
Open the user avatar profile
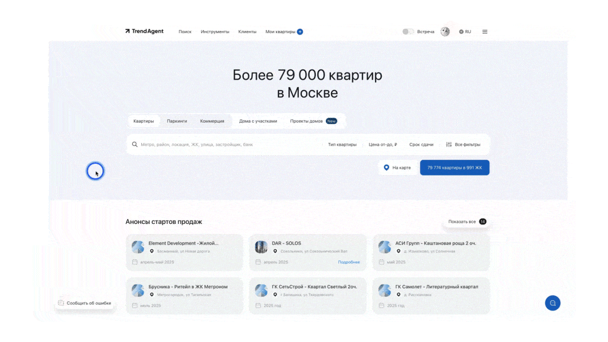tap(445, 31)
